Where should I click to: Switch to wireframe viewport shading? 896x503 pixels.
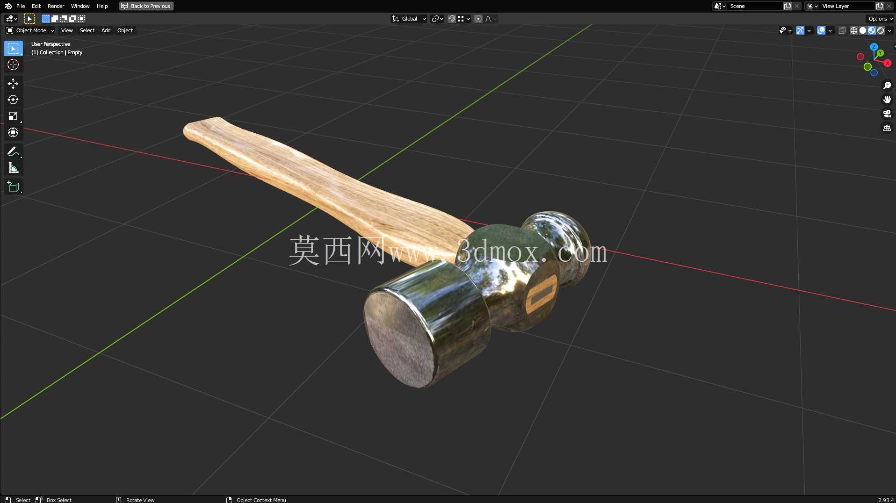tap(853, 30)
